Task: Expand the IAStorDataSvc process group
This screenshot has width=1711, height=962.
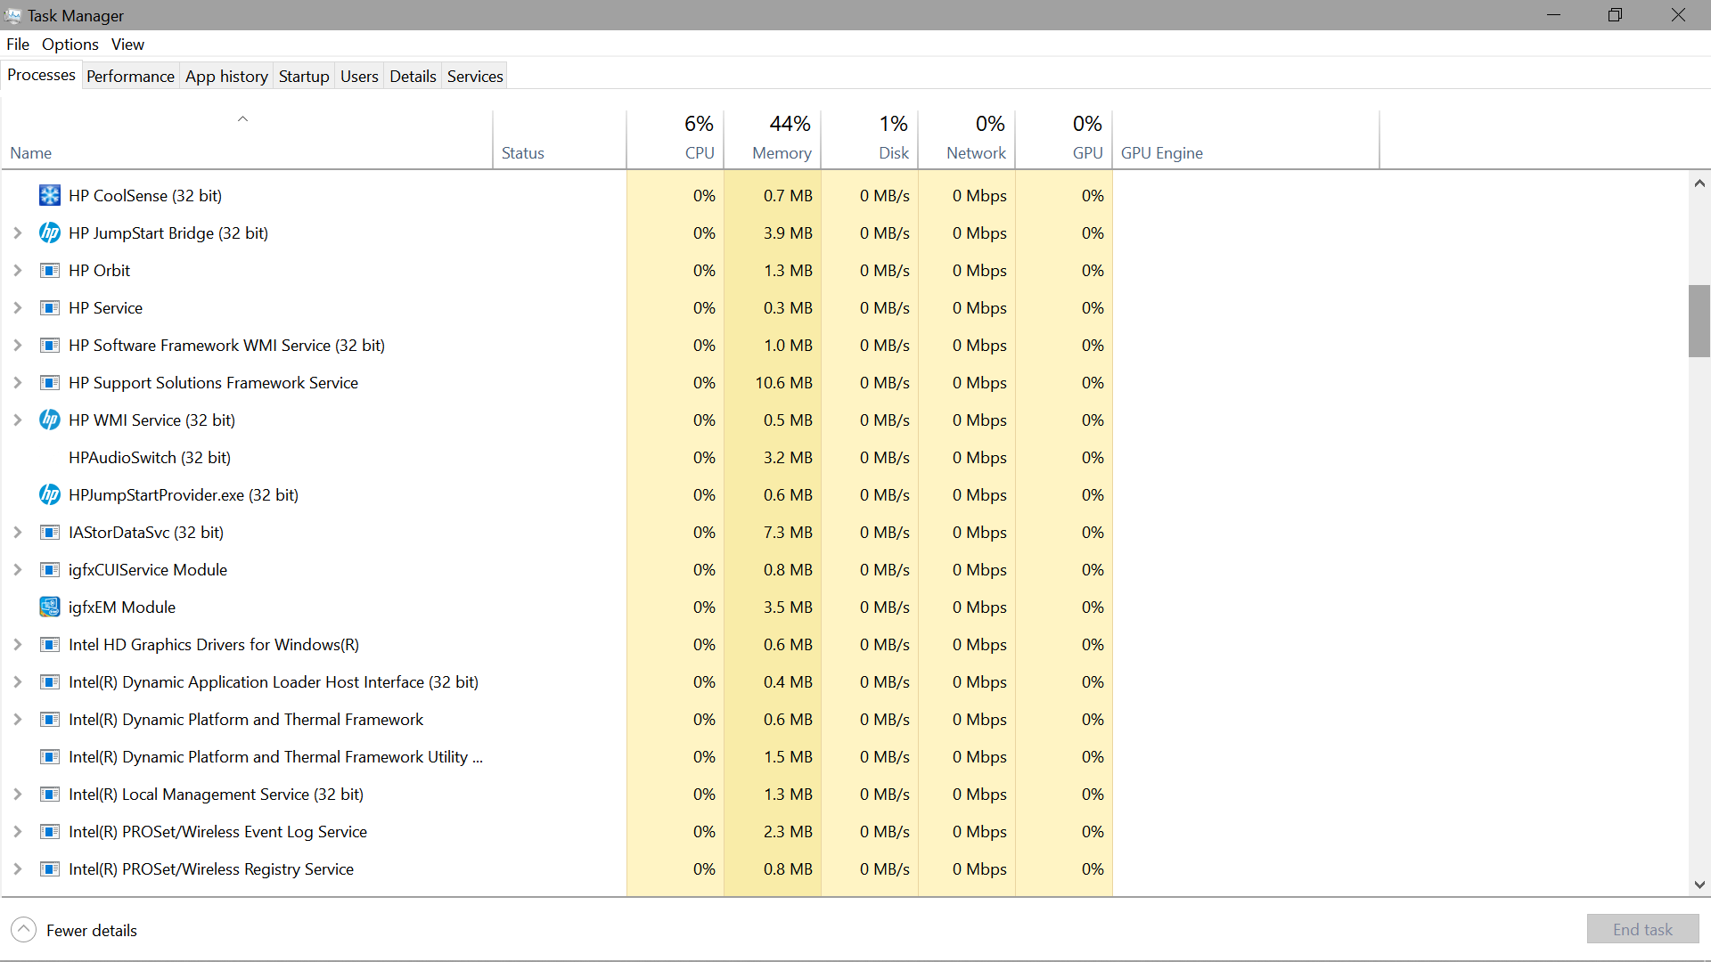Action: (17, 532)
